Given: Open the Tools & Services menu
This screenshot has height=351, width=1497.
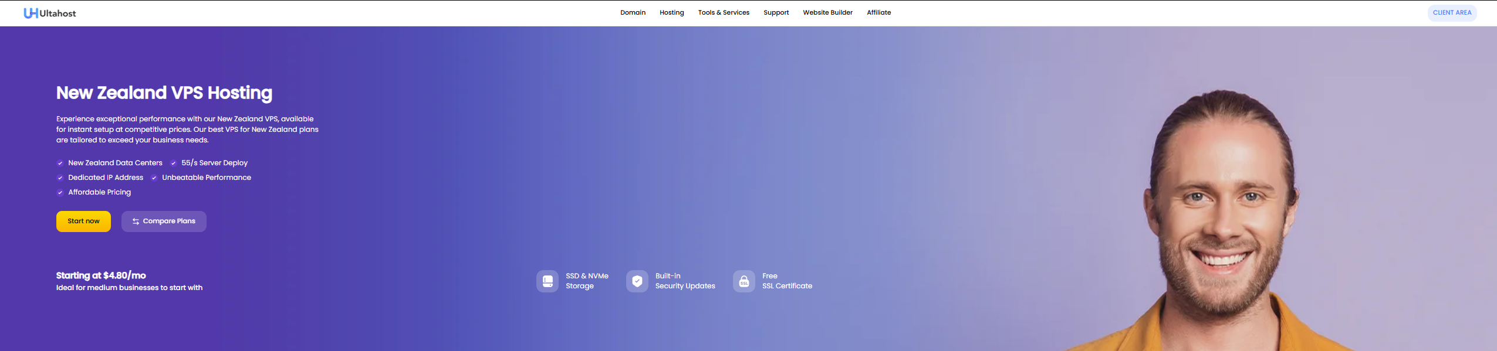Looking at the screenshot, I should click(x=724, y=12).
